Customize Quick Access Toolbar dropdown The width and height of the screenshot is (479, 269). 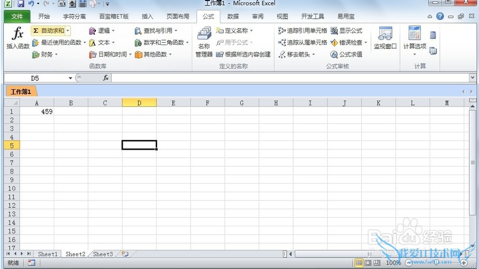tap(107, 4)
